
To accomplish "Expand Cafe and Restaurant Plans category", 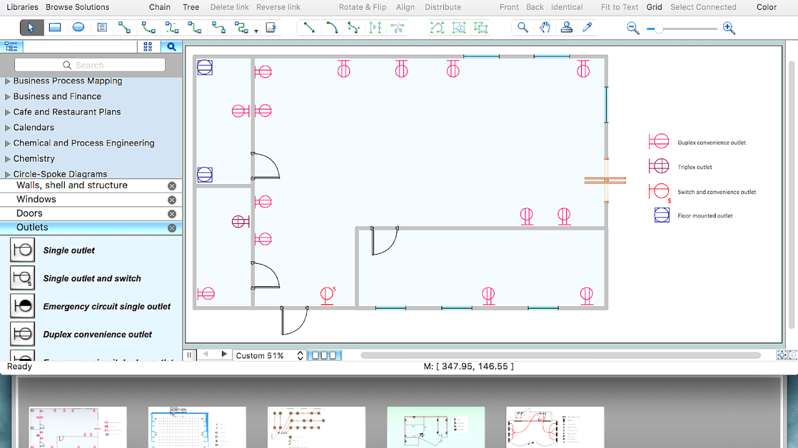I will (x=8, y=112).
